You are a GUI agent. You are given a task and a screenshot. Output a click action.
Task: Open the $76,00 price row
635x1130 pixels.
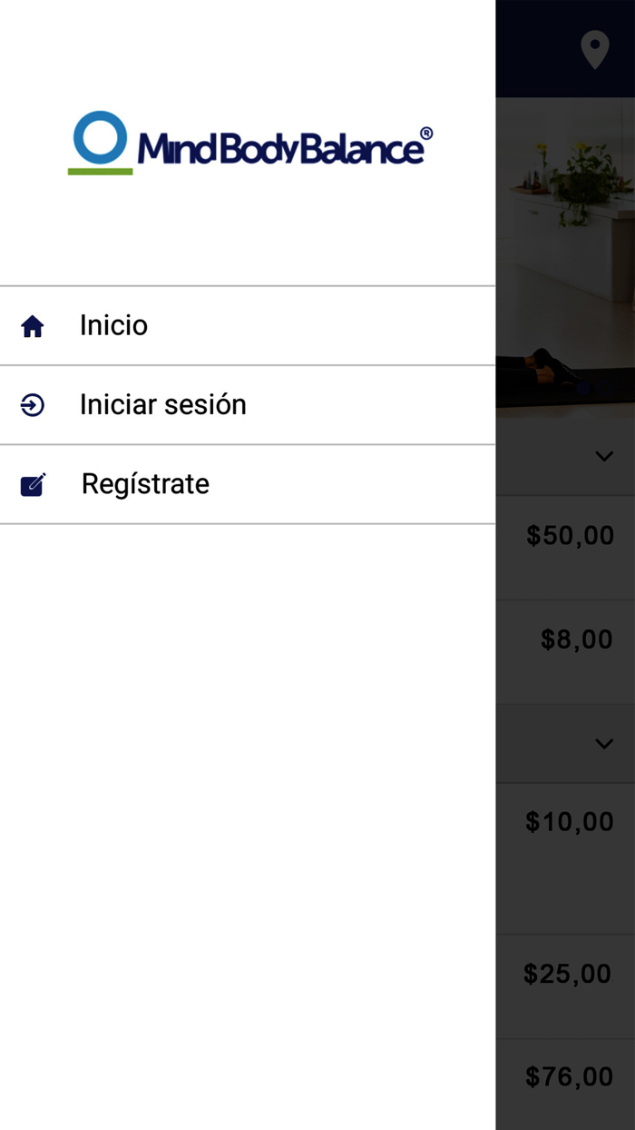coord(570,1077)
